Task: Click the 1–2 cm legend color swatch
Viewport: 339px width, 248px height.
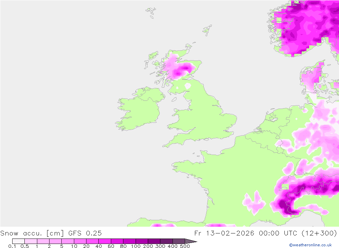Action: click(43, 241)
